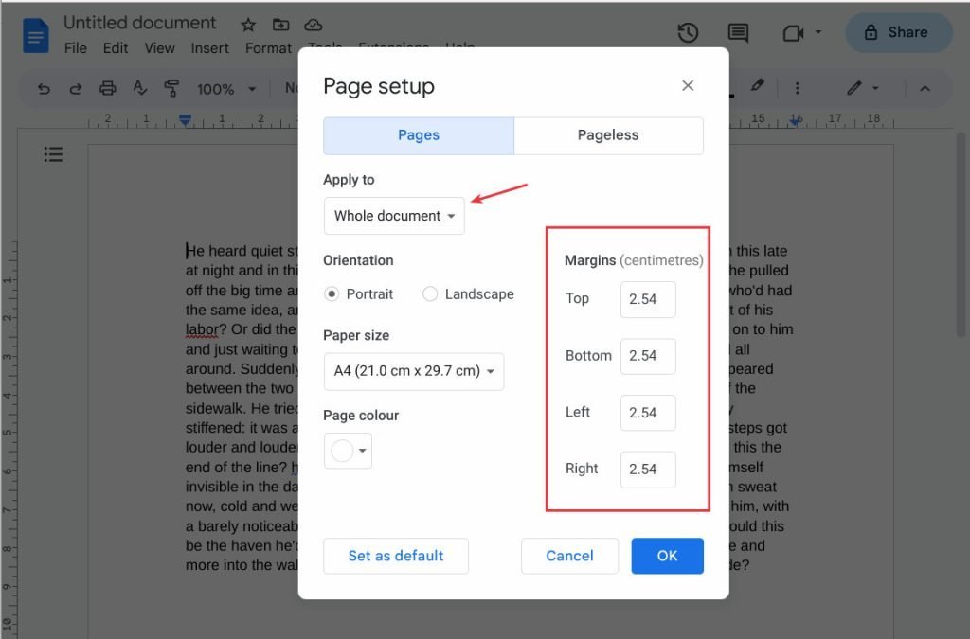
Task: Switch to the Pages tab
Action: pyautogui.click(x=418, y=135)
